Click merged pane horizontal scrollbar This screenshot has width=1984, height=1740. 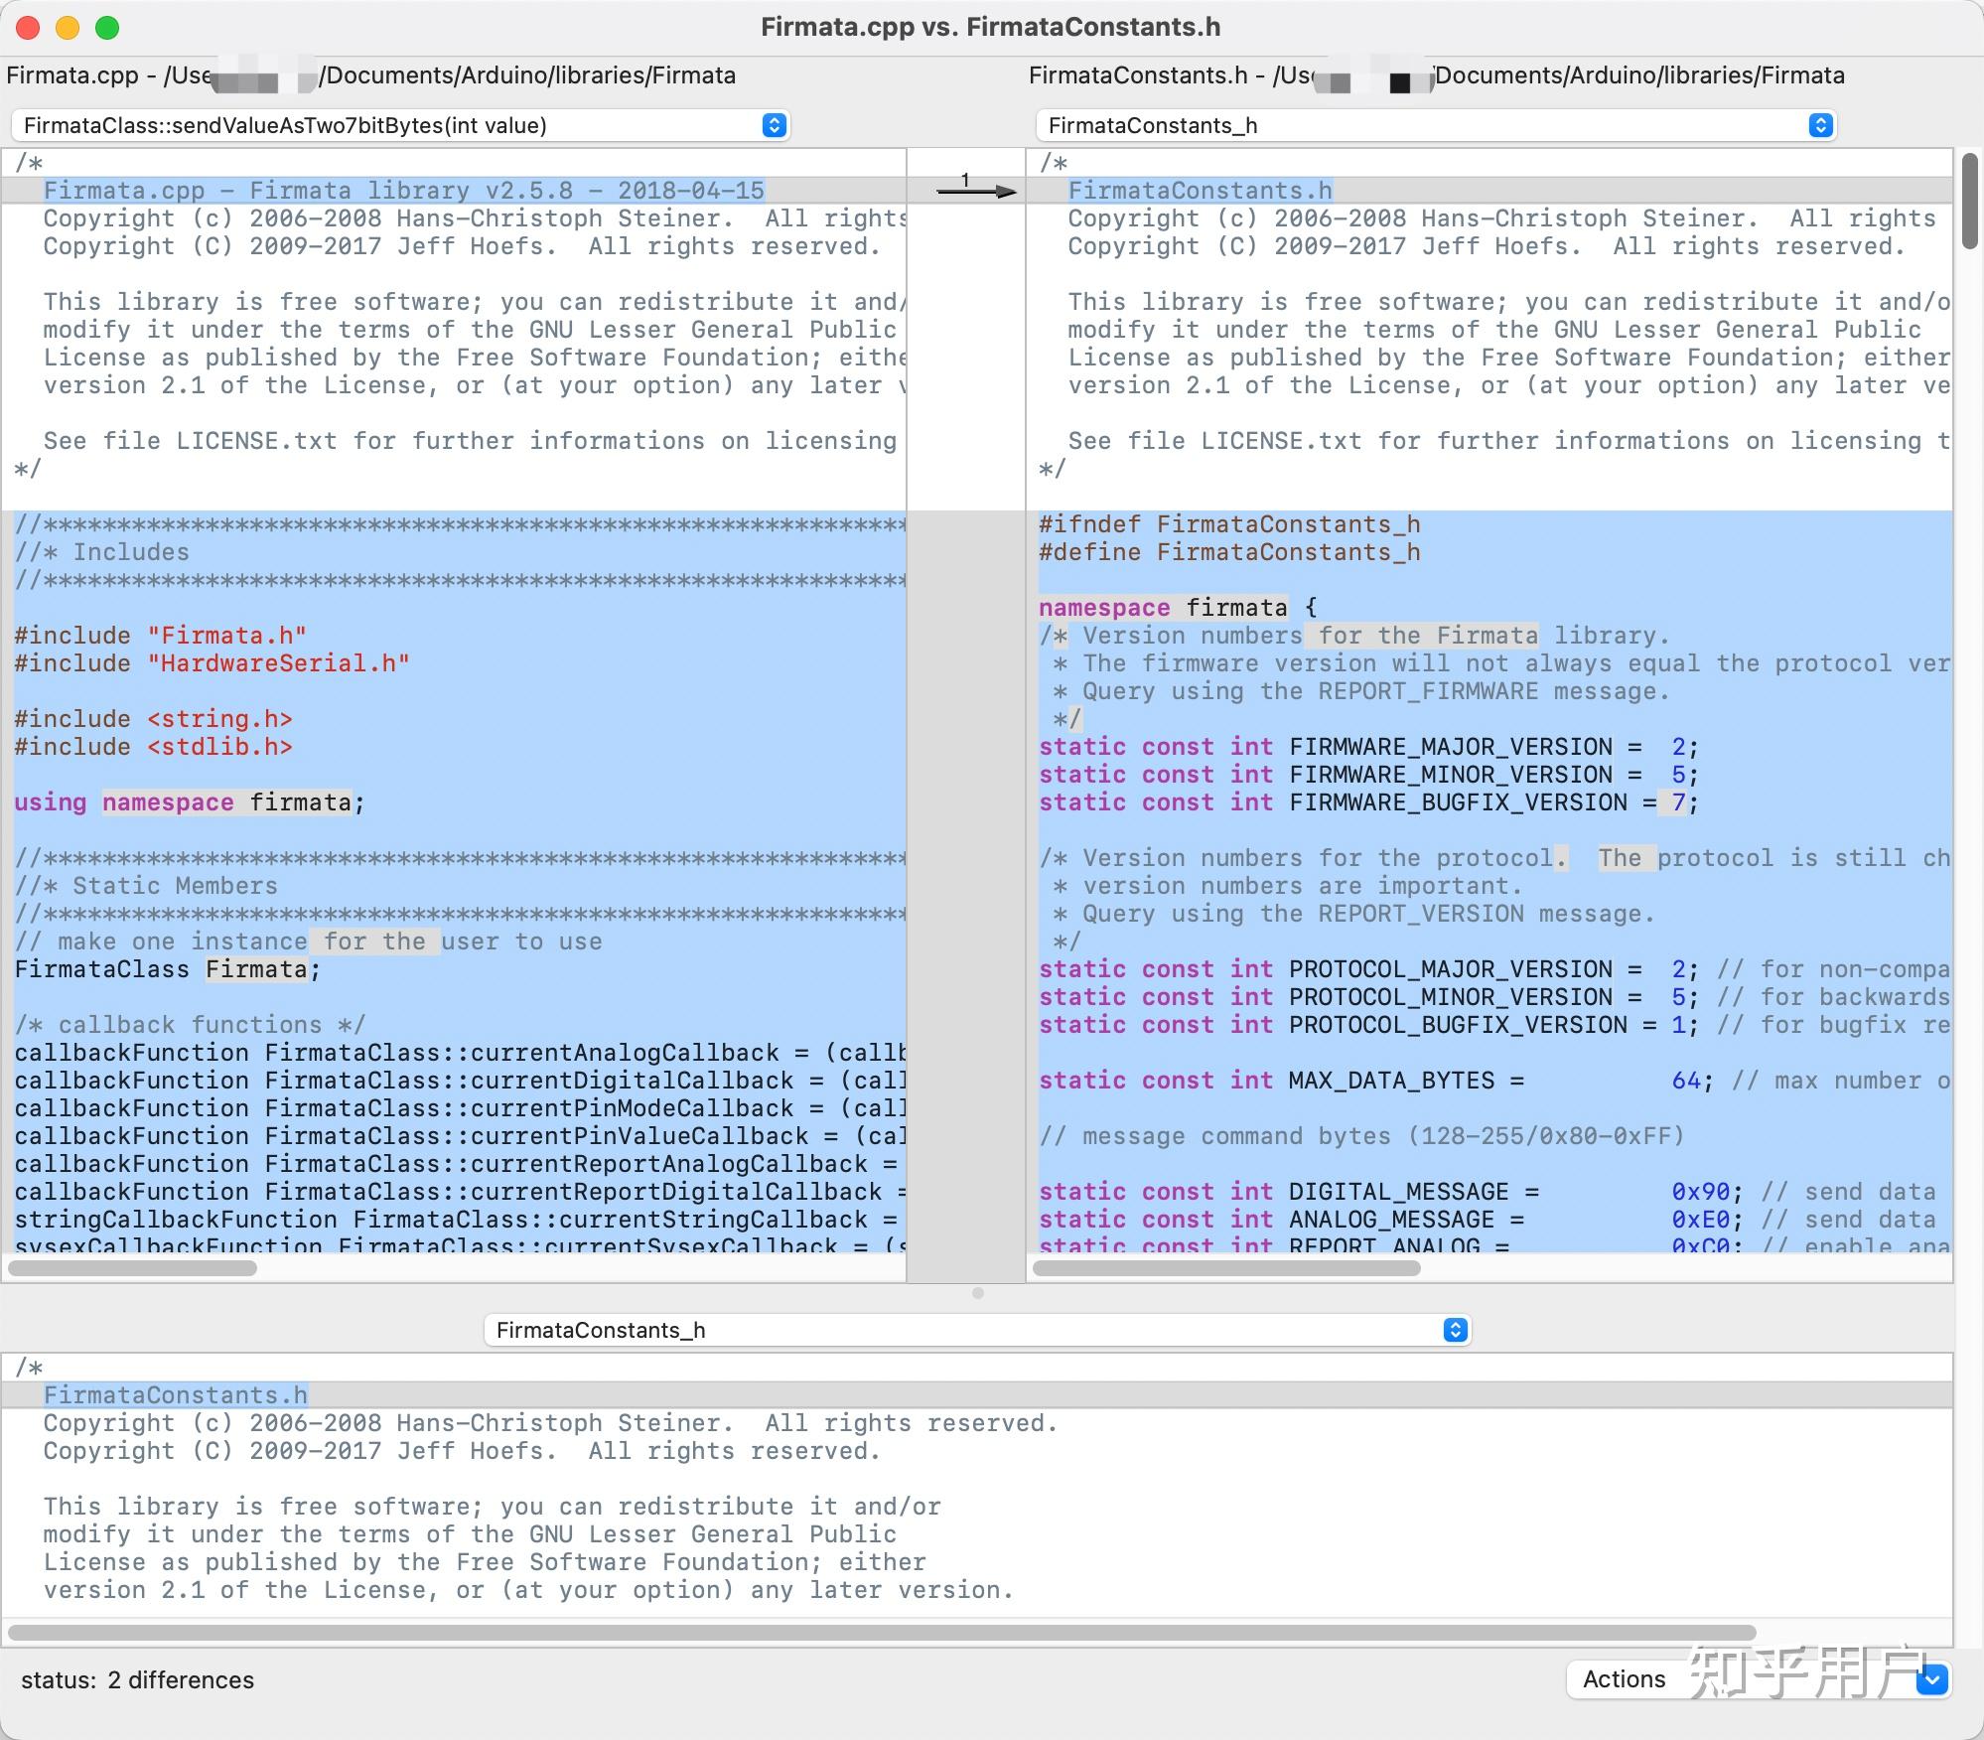point(882,1633)
